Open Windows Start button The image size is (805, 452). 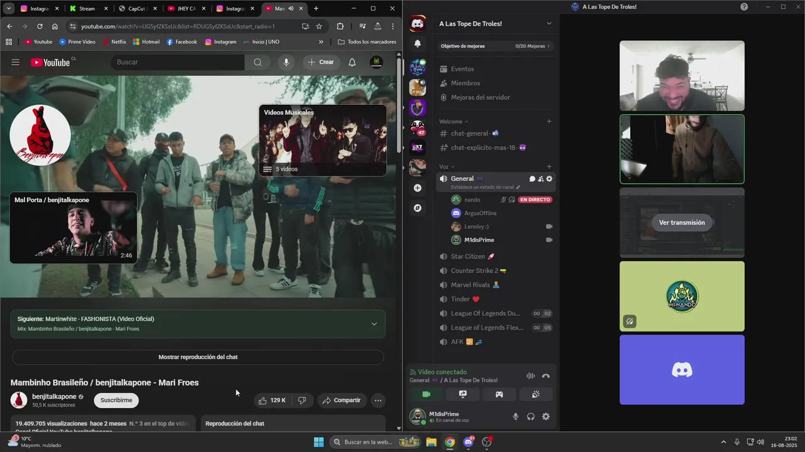(x=319, y=442)
